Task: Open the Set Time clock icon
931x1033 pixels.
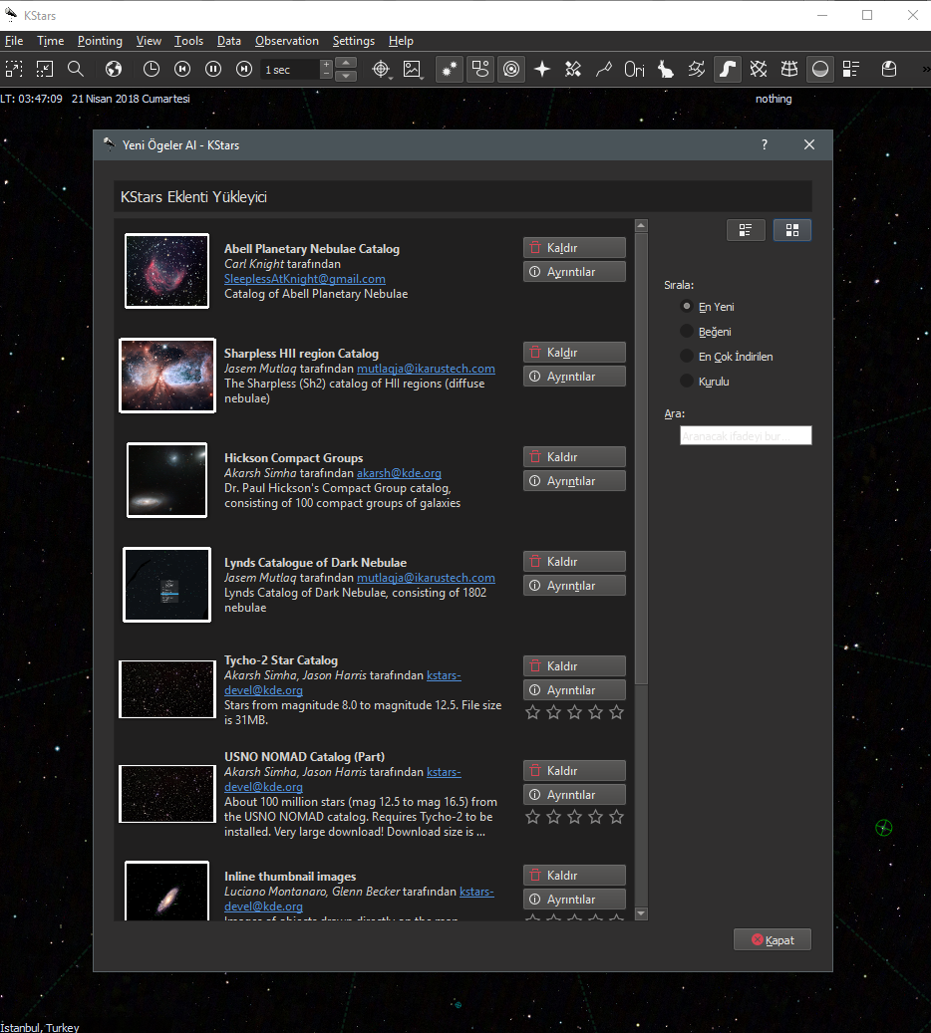Action: (151, 69)
